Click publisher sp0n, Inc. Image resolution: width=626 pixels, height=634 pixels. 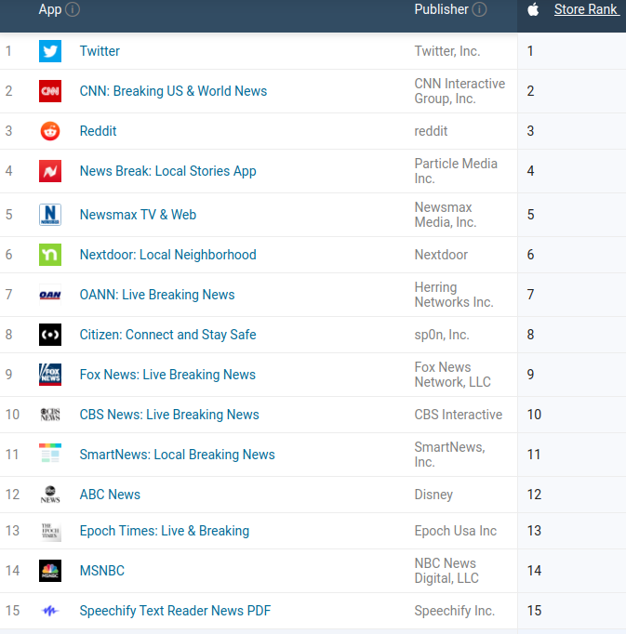pos(442,335)
